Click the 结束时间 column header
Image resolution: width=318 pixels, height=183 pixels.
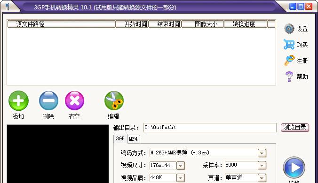[165, 24]
